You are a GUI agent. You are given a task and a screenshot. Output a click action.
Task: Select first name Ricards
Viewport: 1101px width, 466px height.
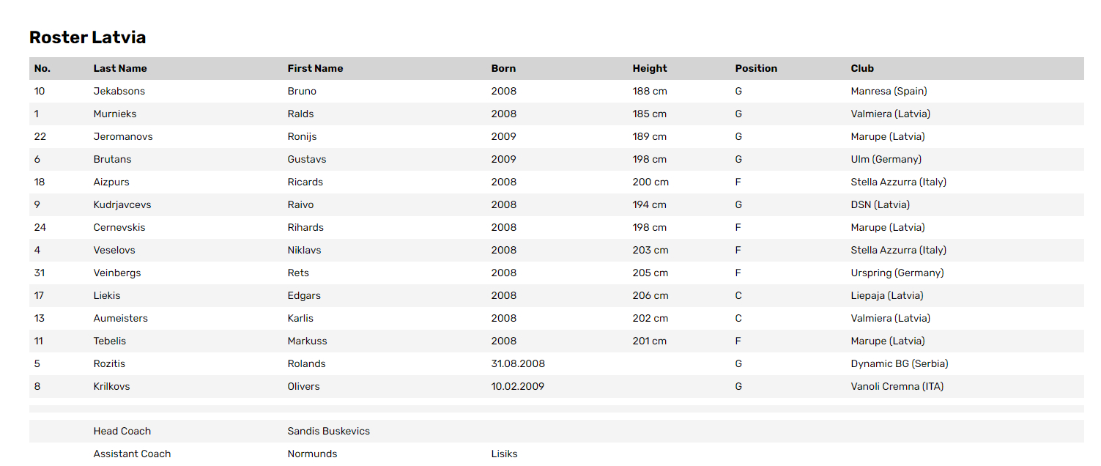tap(305, 182)
